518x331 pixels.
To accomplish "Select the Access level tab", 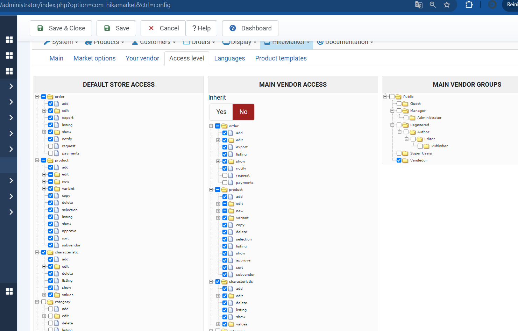I will point(187,58).
